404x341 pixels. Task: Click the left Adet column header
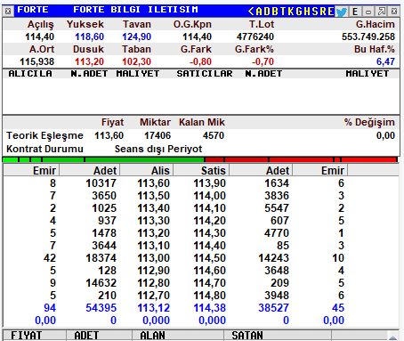[x=105, y=171]
